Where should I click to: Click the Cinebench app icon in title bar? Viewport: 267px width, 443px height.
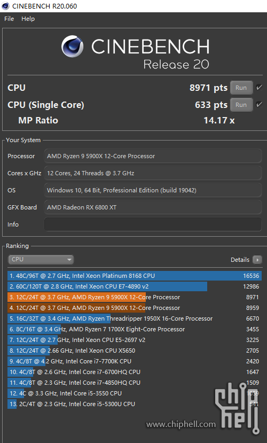(5, 6)
